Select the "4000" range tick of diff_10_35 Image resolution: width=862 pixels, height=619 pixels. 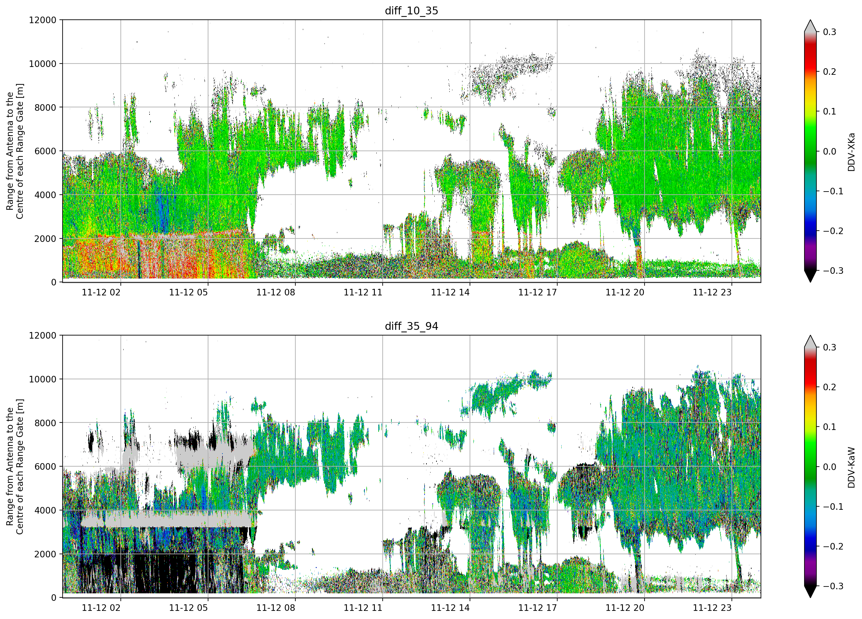pyautogui.click(x=45, y=195)
